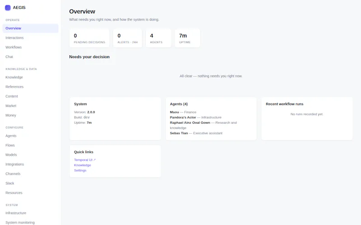Click the Uptime stat card
This screenshot has height=225, width=361.
(187, 38)
